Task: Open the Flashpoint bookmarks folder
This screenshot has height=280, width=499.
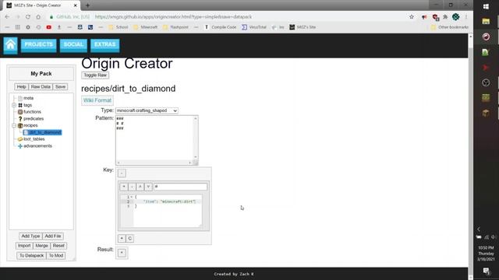Action: coord(175,27)
